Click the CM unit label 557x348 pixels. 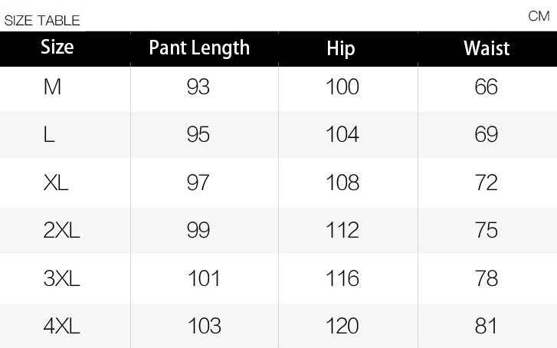[539, 16]
